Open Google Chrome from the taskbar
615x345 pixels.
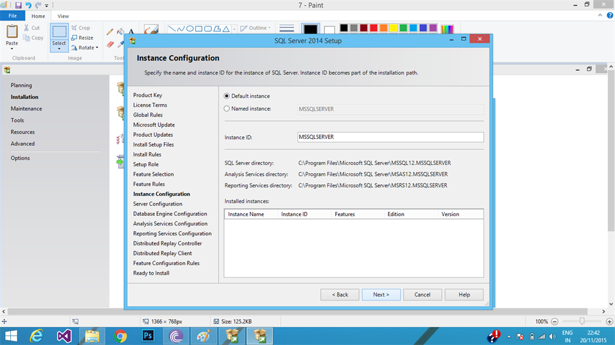pos(120,336)
